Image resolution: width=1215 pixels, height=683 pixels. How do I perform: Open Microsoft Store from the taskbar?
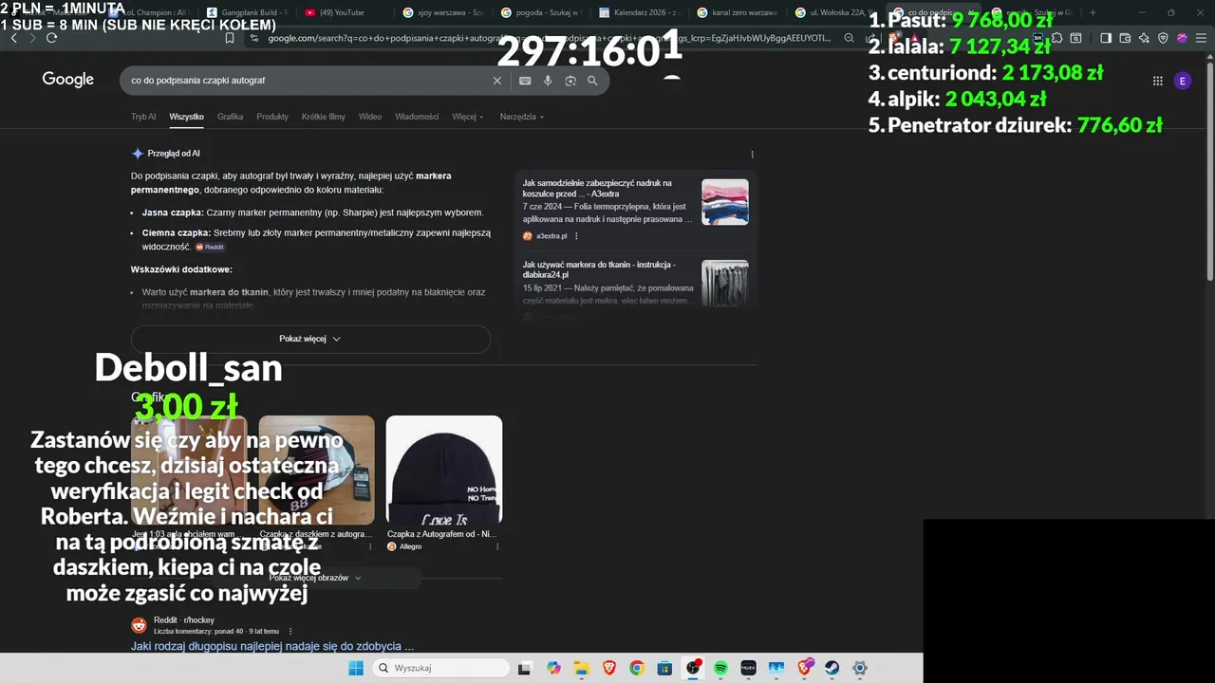[664, 668]
